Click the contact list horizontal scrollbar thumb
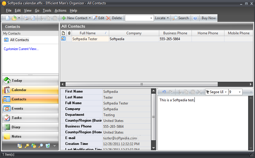Screen dimensions: 255x158 click(141, 84)
